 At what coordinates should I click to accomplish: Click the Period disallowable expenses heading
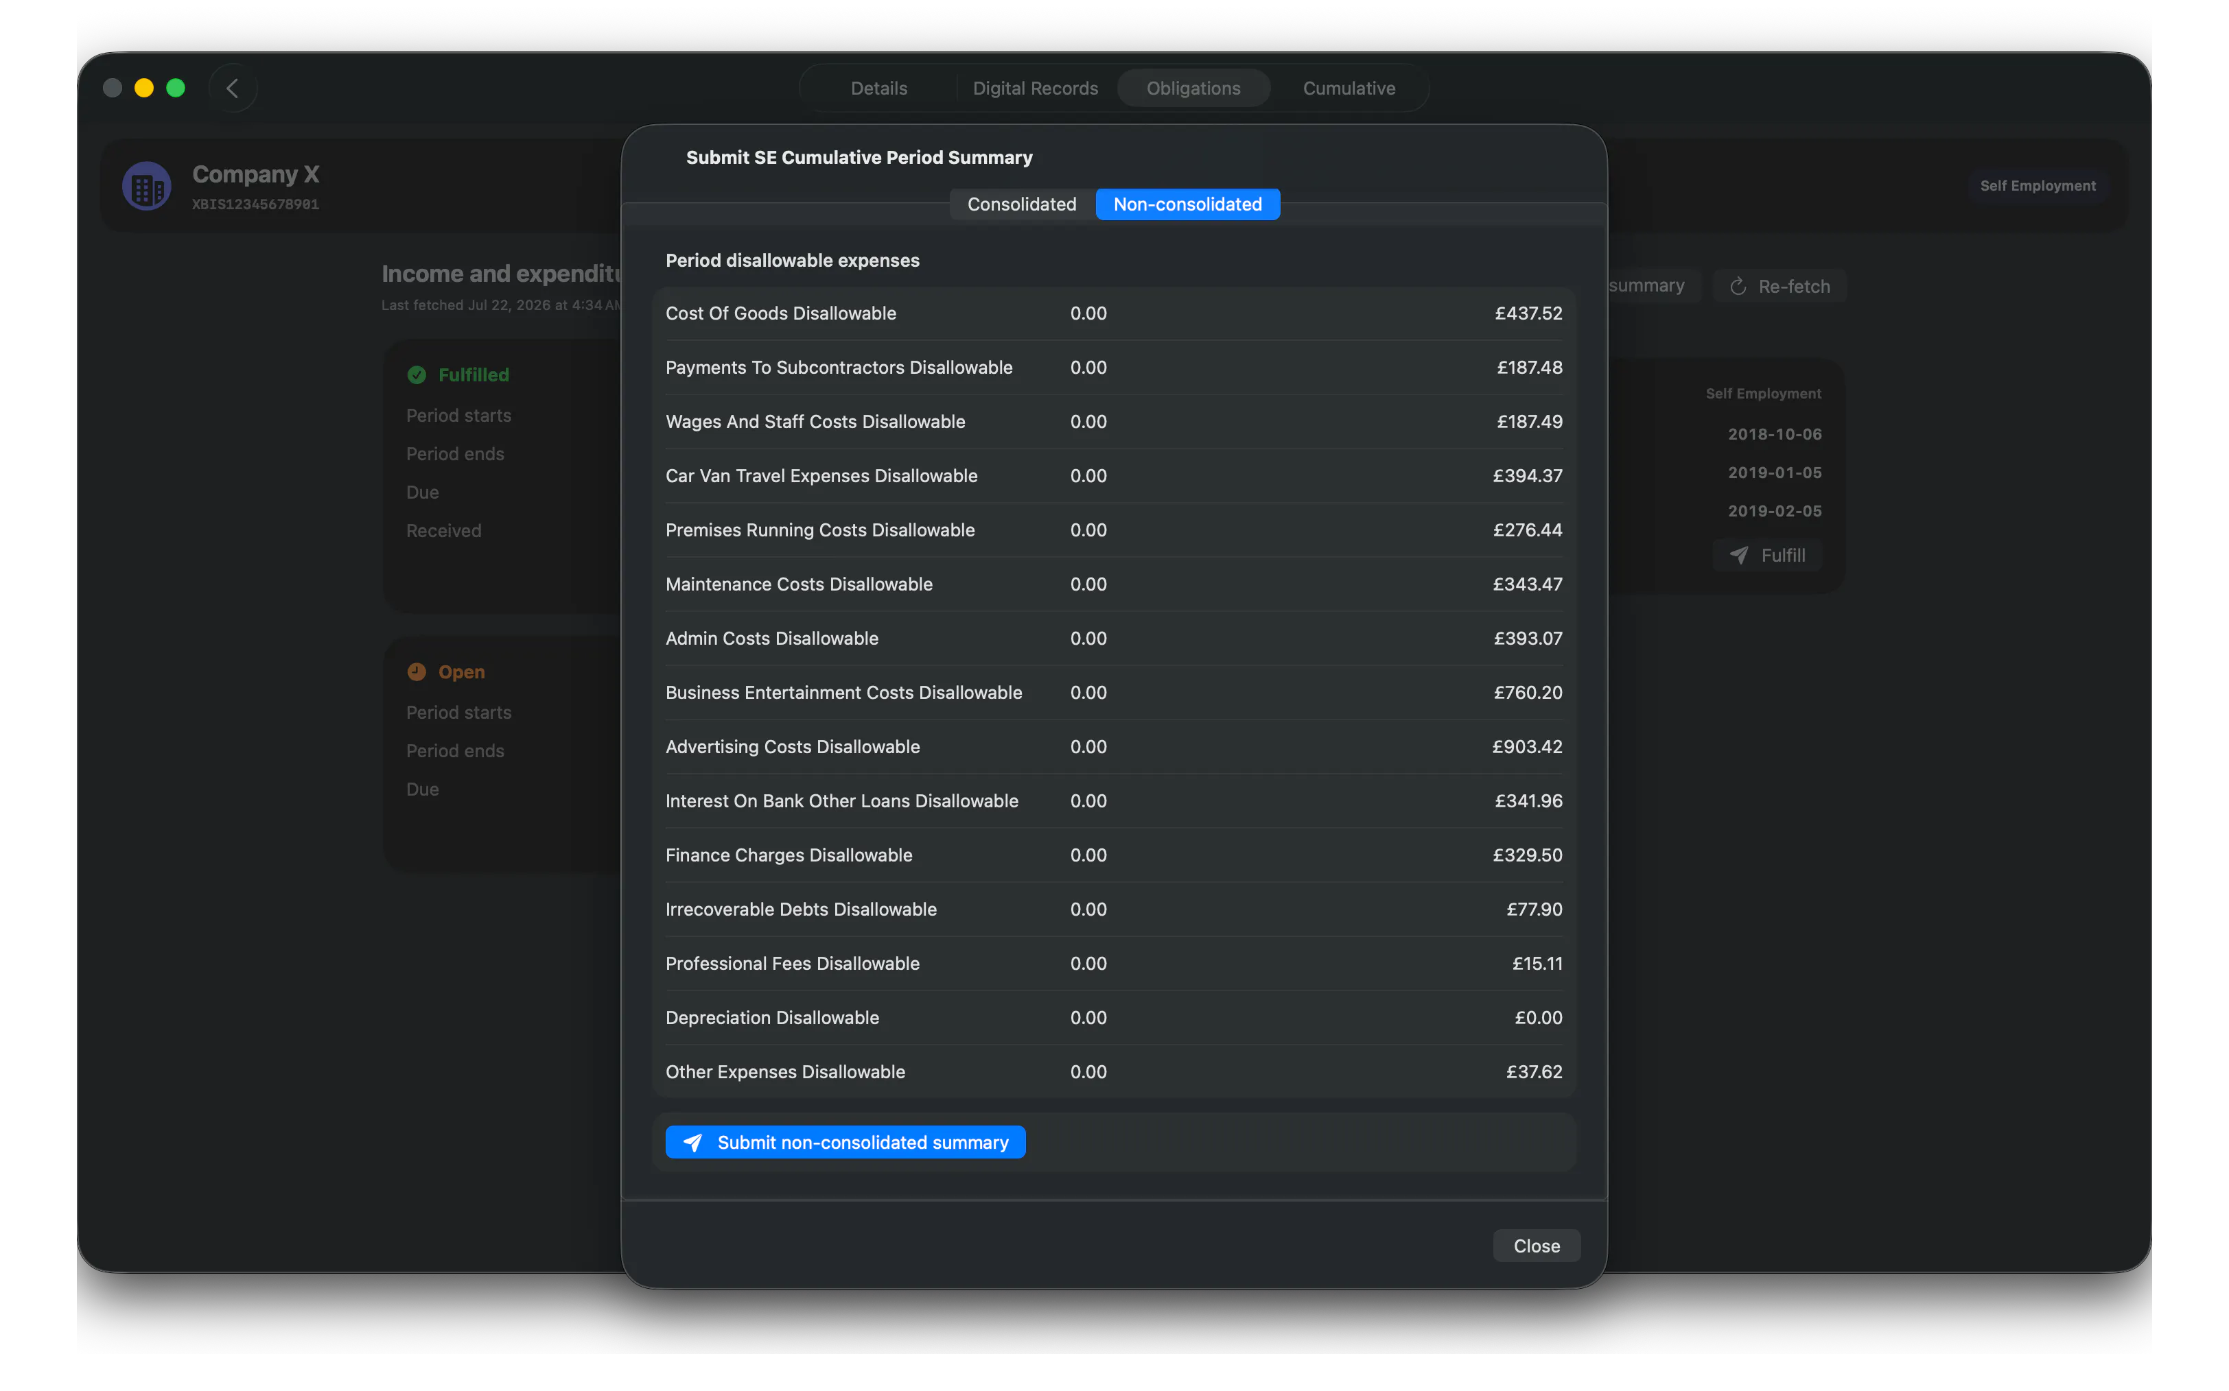coord(793,261)
